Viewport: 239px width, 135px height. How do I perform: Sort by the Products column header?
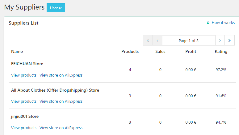point(130,51)
